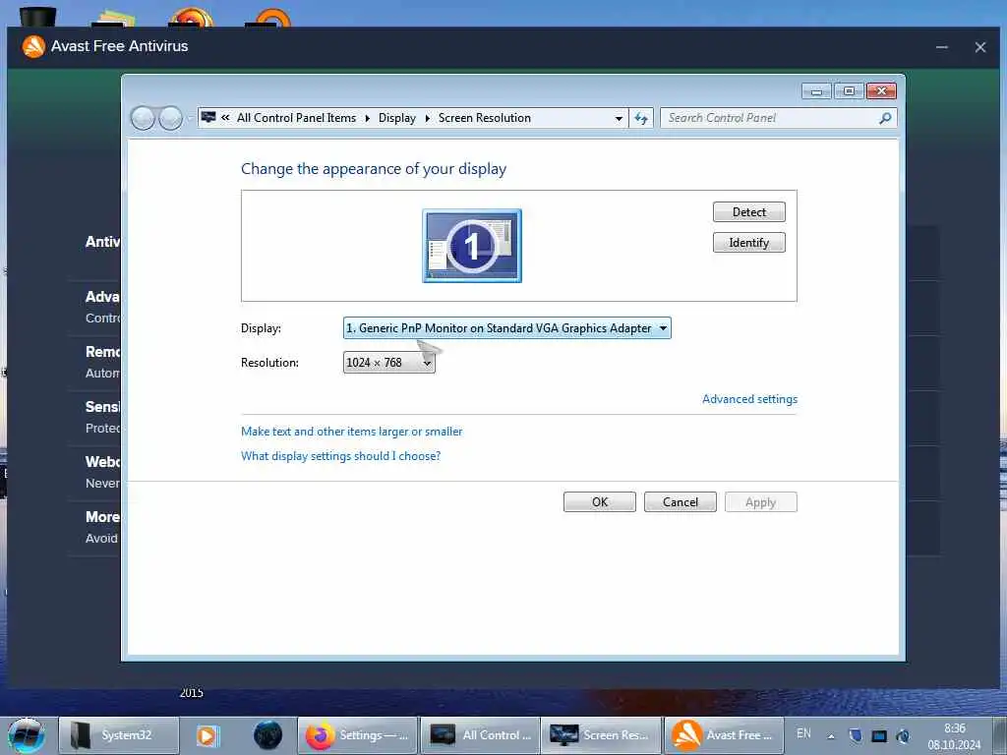1007x755 pixels.
Task: Click the refresh icon in address bar
Action: pos(641,118)
